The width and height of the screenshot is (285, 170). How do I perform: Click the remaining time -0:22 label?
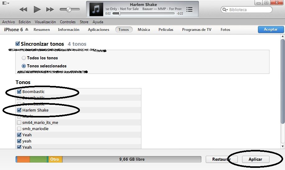180,14
